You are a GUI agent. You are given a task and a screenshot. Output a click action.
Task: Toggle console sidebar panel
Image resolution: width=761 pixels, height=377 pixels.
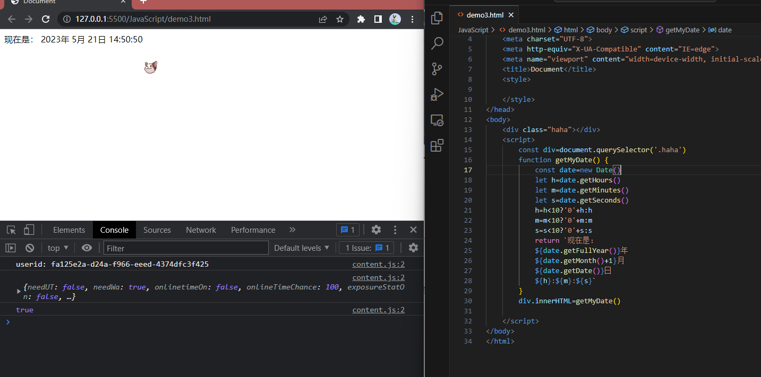[x=11, y=248]
